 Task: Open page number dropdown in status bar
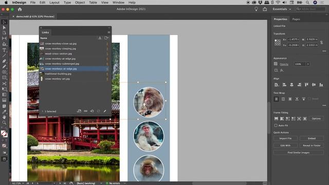point(54,183)
